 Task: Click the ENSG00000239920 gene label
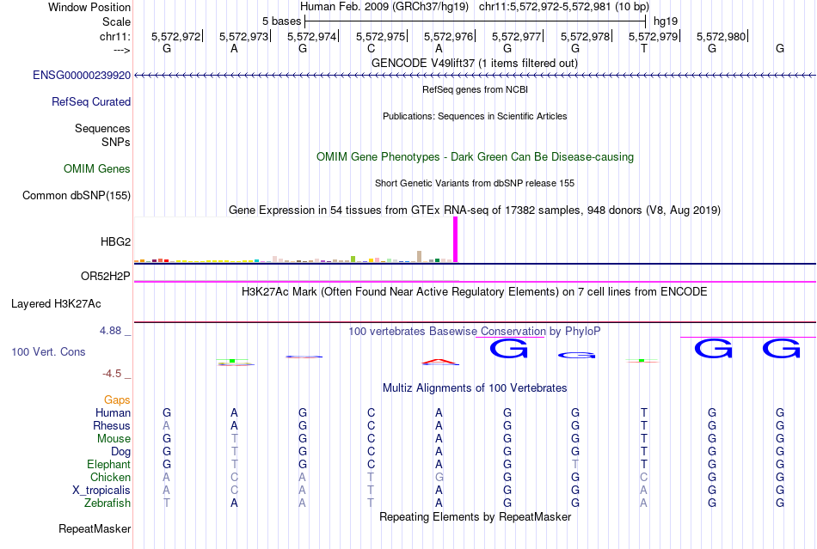coord(82,76)
